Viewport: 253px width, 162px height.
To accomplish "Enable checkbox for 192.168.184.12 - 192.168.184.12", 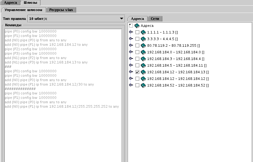I will 137,79.
